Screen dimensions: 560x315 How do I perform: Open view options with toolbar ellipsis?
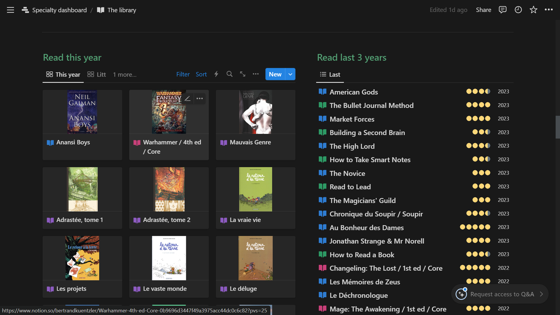coord(255,74)
